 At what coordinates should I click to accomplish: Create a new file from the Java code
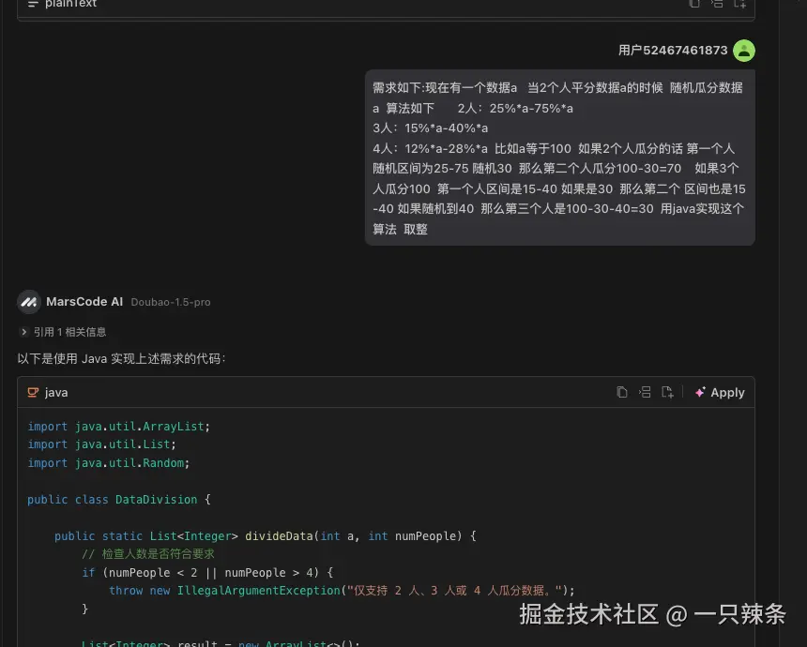click(668, 392)
